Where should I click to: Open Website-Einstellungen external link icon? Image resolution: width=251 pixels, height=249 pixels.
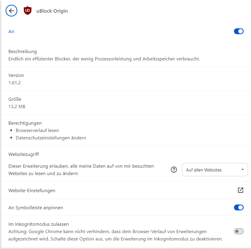tap(240, 190)
